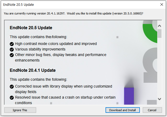Close the EndNote 20.5 Update window

(162, 4)
